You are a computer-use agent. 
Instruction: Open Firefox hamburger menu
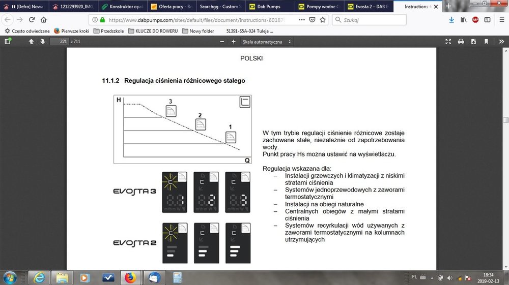[501, 20]
